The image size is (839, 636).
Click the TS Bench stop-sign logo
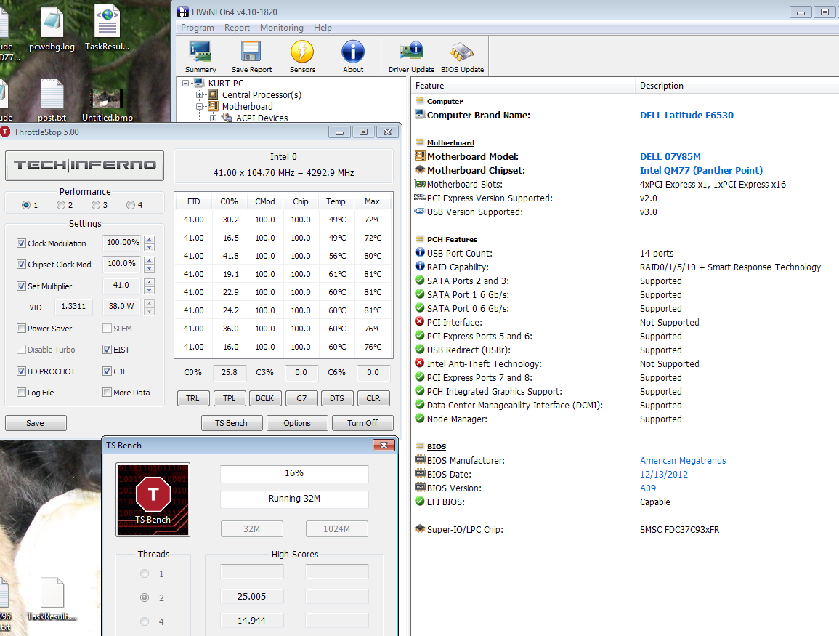(153, 499)
